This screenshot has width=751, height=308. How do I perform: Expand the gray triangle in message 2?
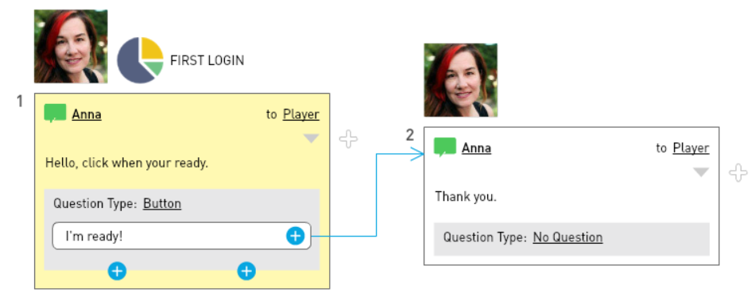click(701, 172)
